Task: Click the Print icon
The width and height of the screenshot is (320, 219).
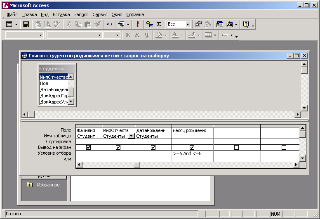Action: [38, 24]
